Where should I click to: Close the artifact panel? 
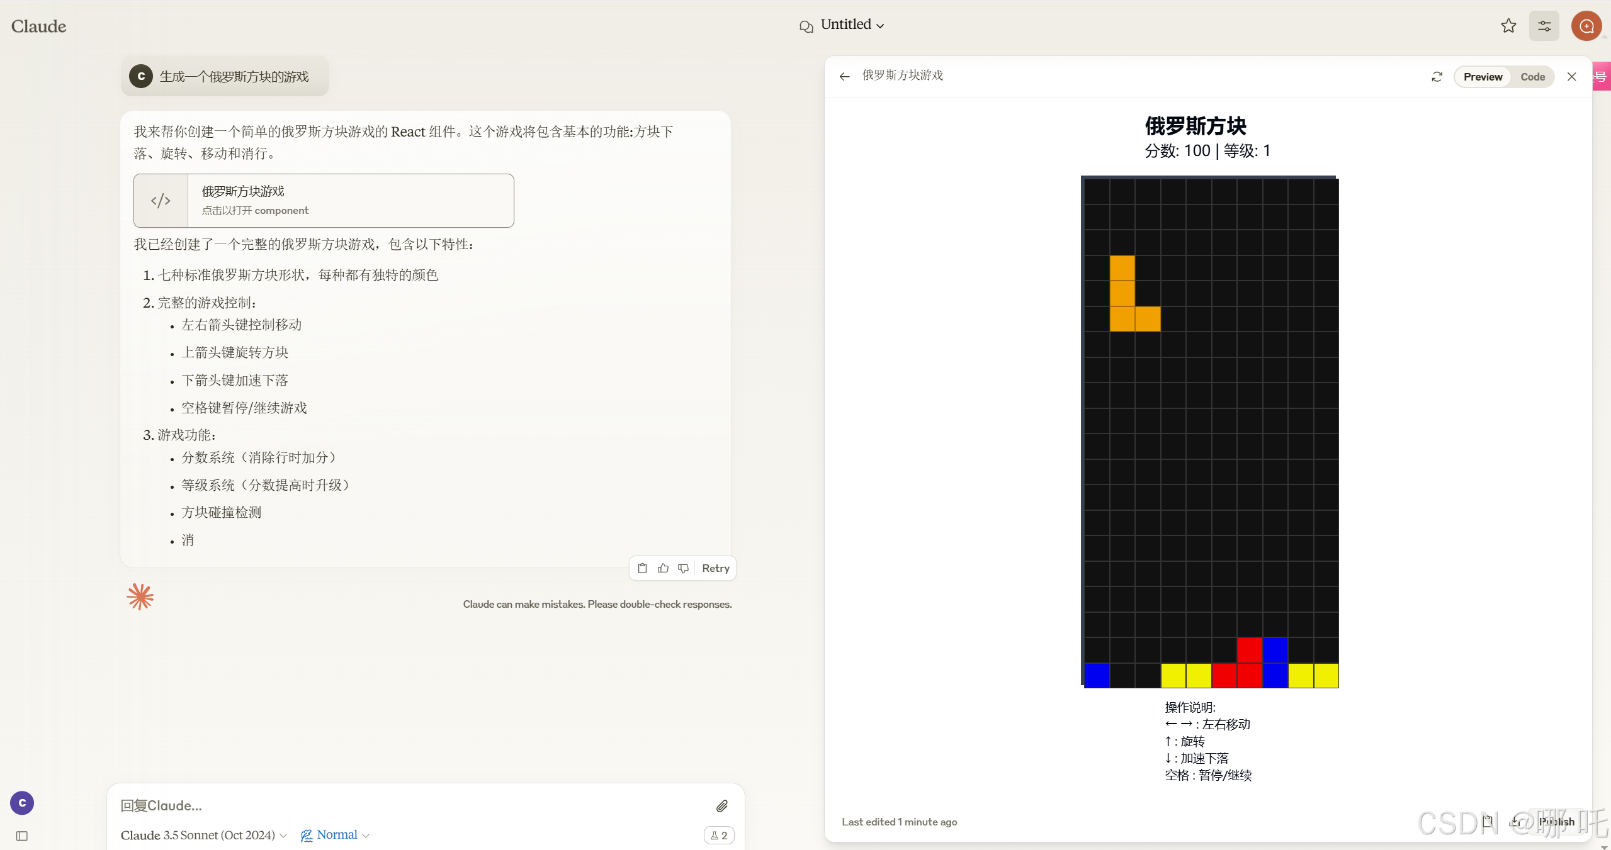(1571, 77)
